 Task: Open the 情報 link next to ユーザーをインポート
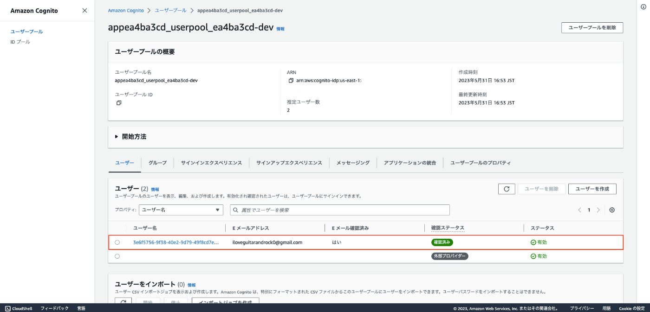pyautogui.click(x=192, y=285)
